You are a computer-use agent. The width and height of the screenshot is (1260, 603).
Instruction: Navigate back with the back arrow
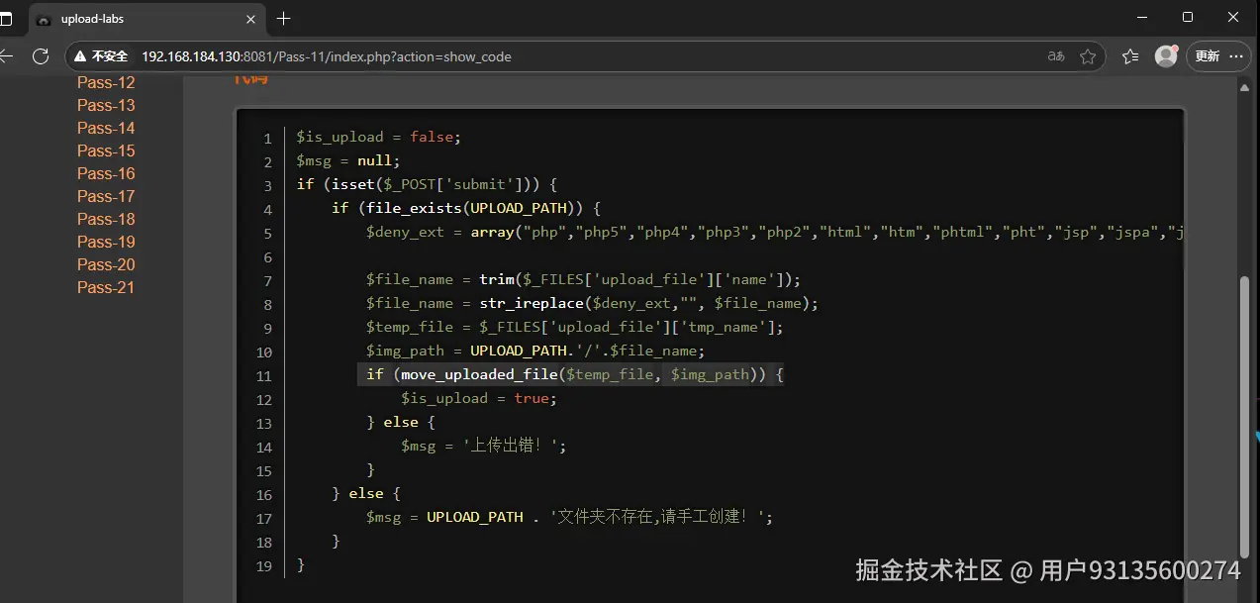[x=6, y=56]
